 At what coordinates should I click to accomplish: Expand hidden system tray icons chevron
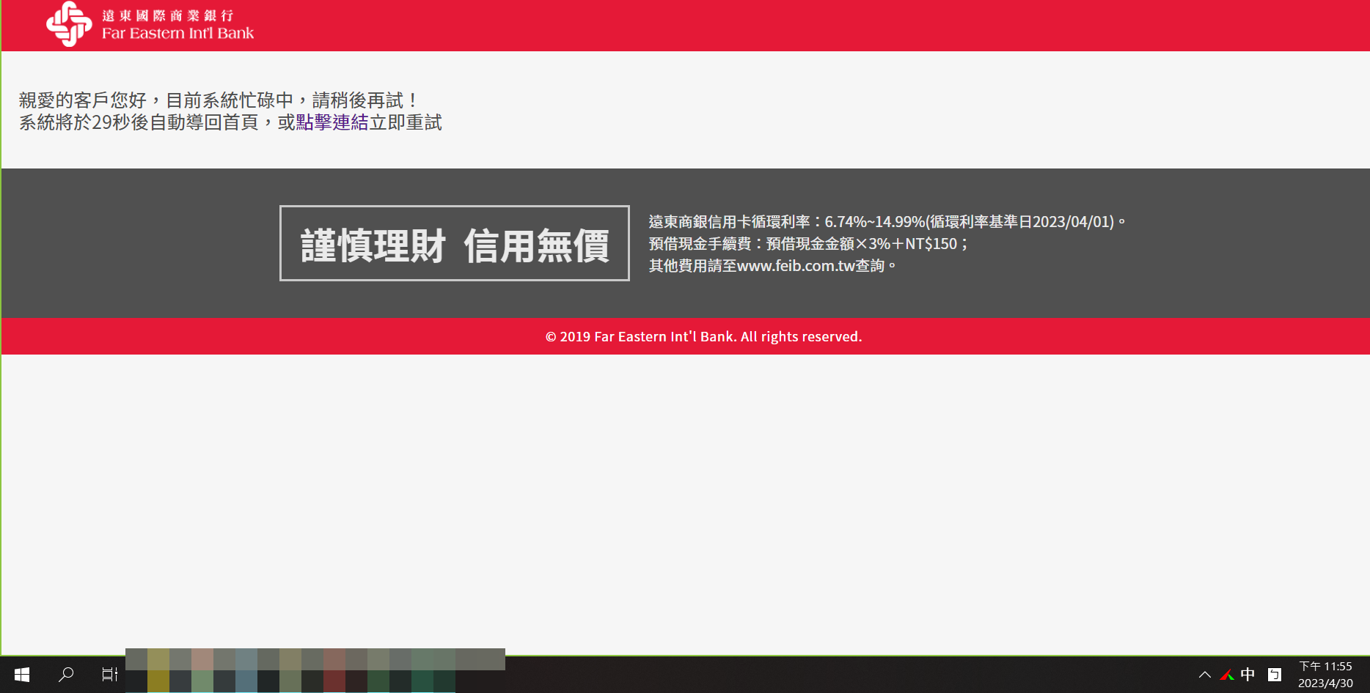(x=1204, y=675)
